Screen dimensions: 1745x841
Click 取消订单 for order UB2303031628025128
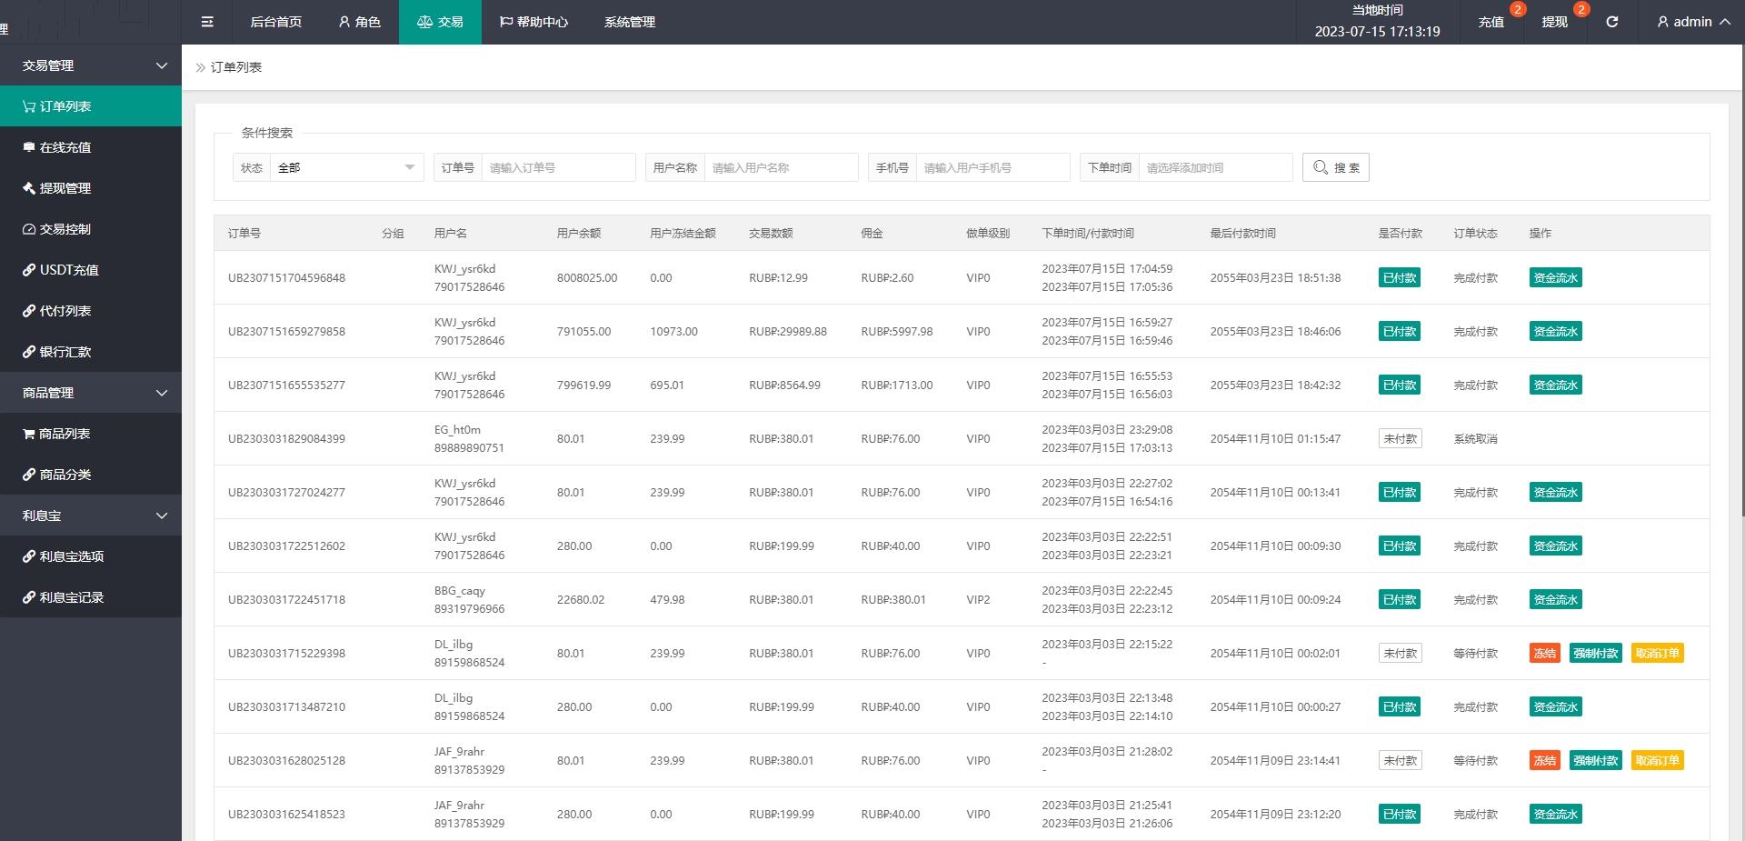1657,761
